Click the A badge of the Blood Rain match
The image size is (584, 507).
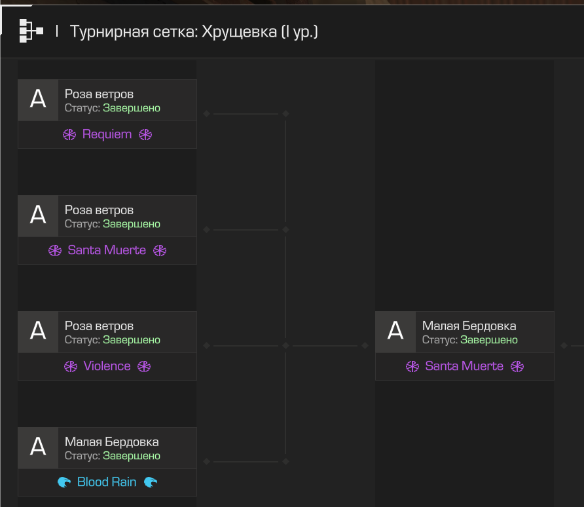pyautogui.click(x=38, y=448)
